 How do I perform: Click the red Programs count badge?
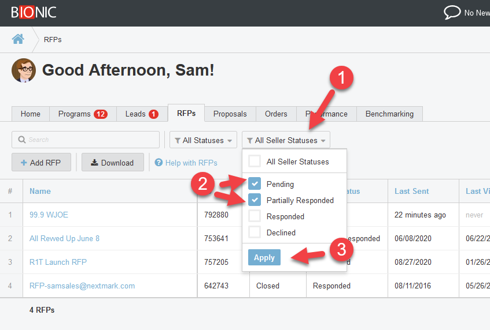click(101, 114)
